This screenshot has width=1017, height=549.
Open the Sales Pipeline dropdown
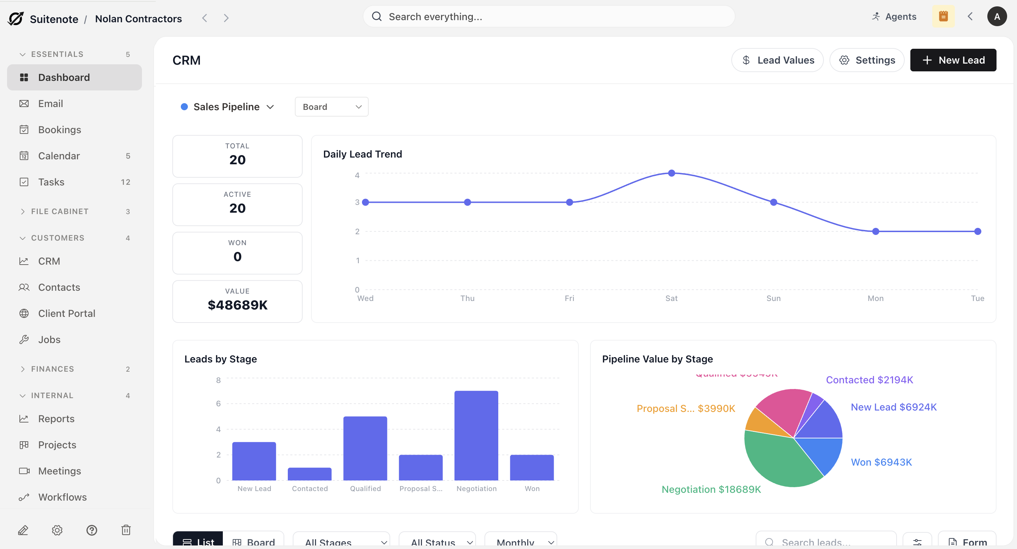(227, 107)
